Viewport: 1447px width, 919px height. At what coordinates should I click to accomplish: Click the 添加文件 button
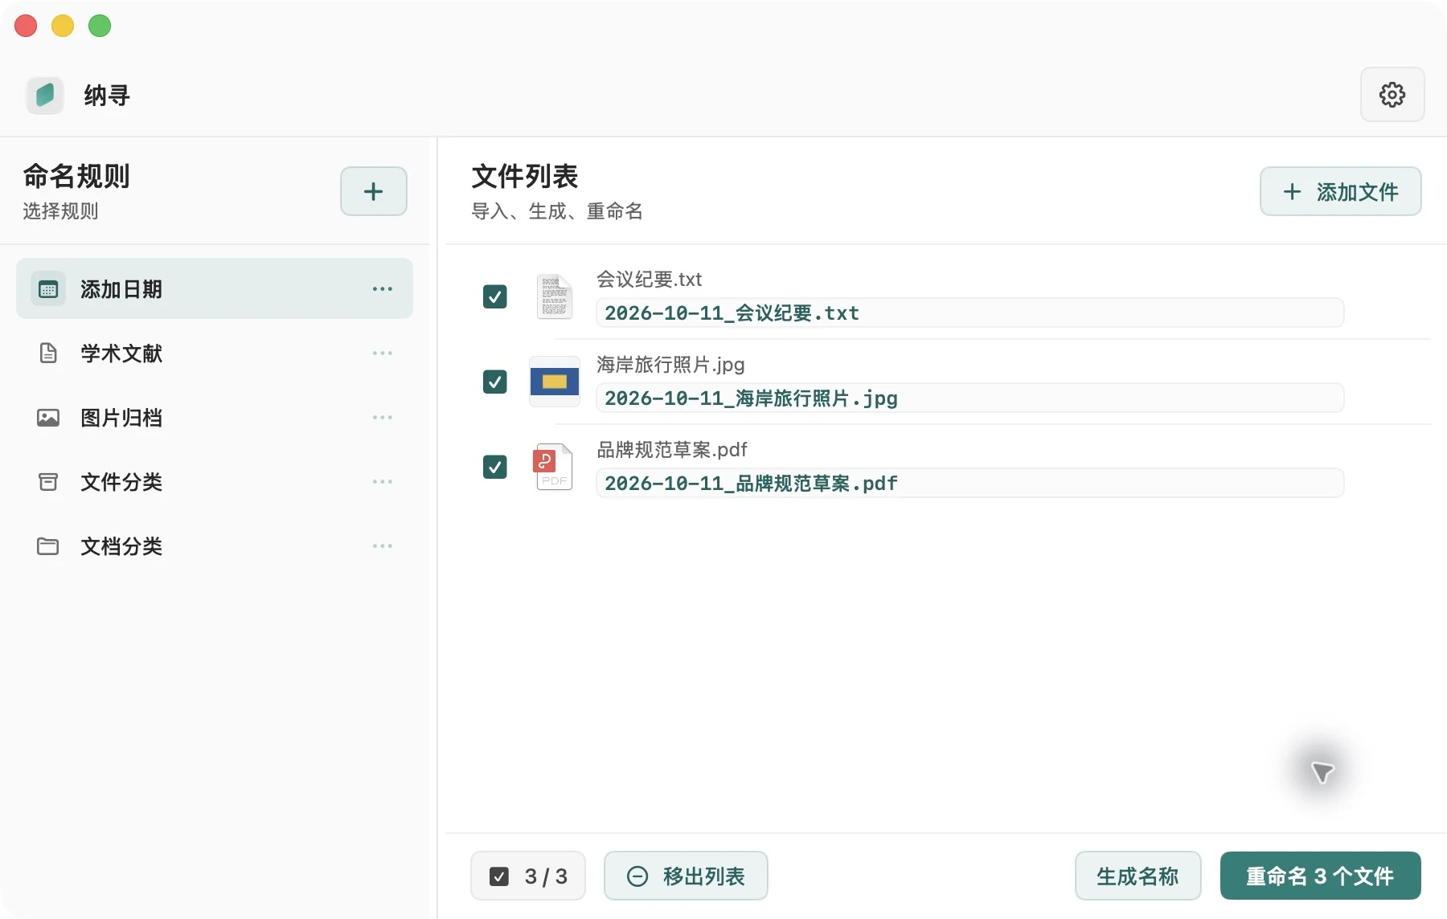tap(1341, 191)
